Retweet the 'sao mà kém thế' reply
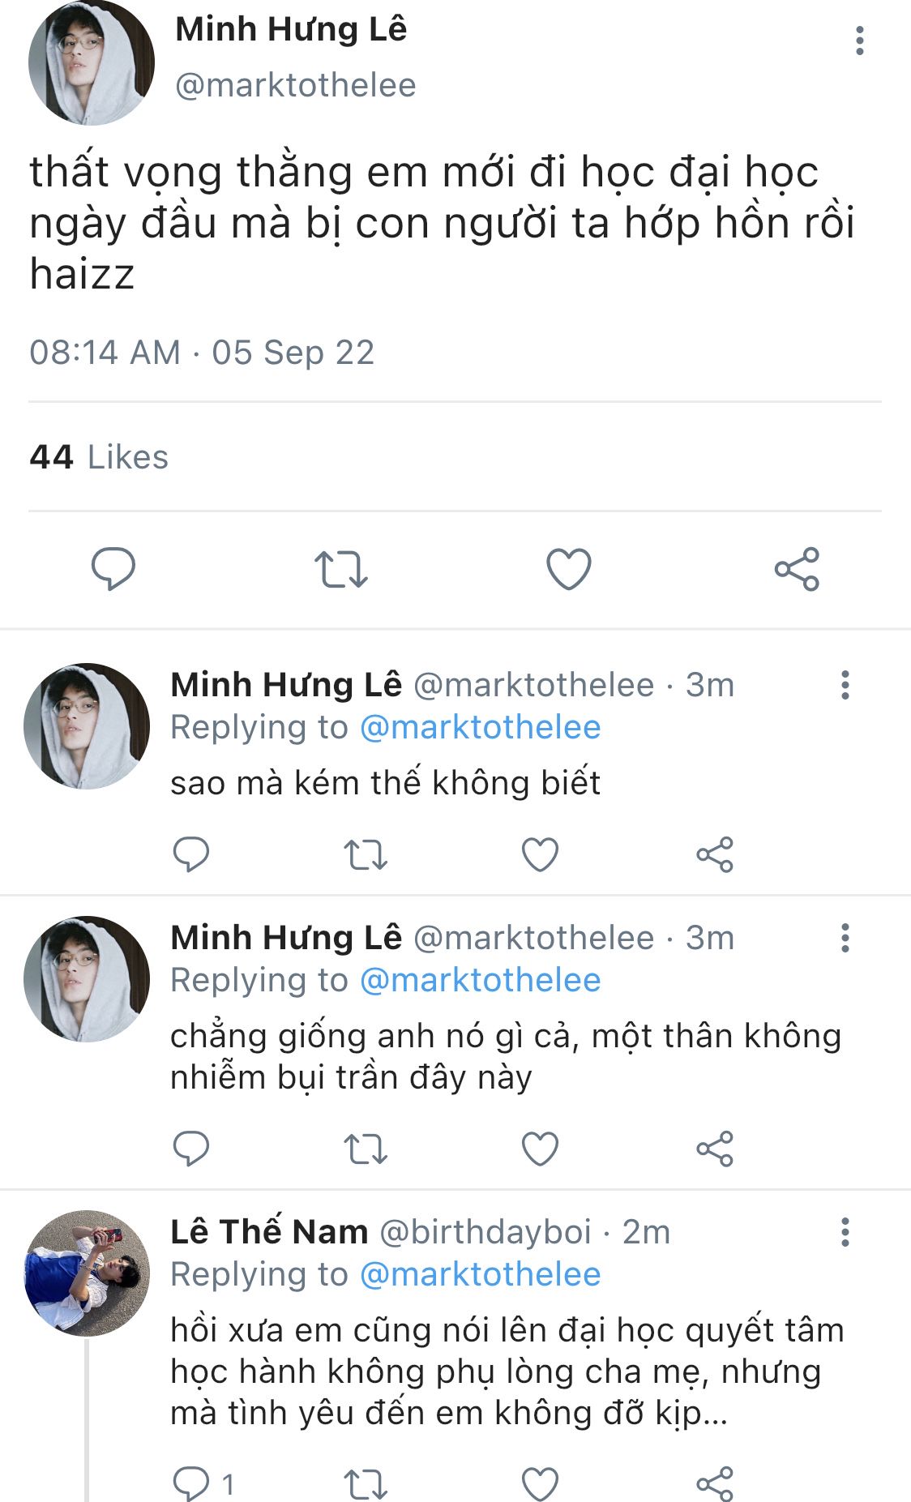 [366, 854]
